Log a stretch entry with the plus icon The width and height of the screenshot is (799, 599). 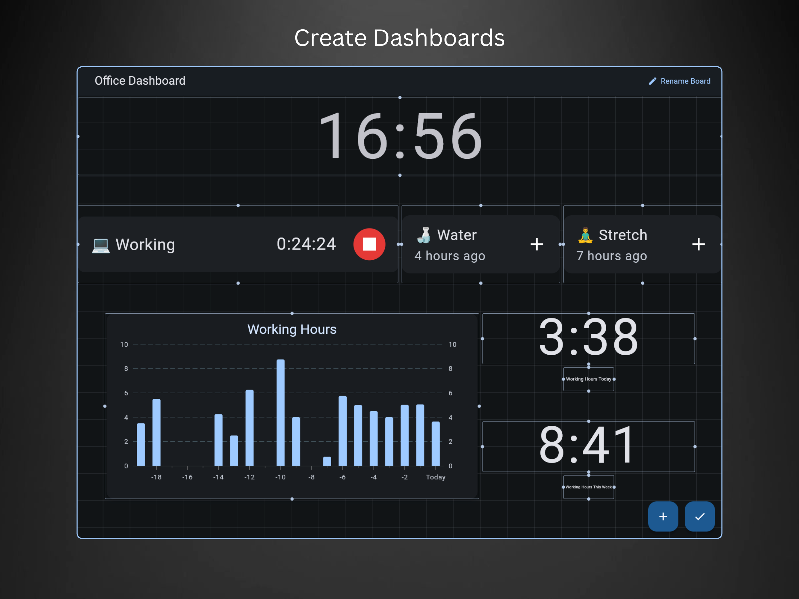699,244
